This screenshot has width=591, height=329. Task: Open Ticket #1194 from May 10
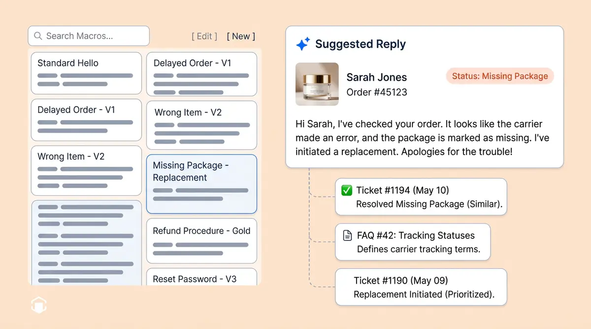(421, 197)
